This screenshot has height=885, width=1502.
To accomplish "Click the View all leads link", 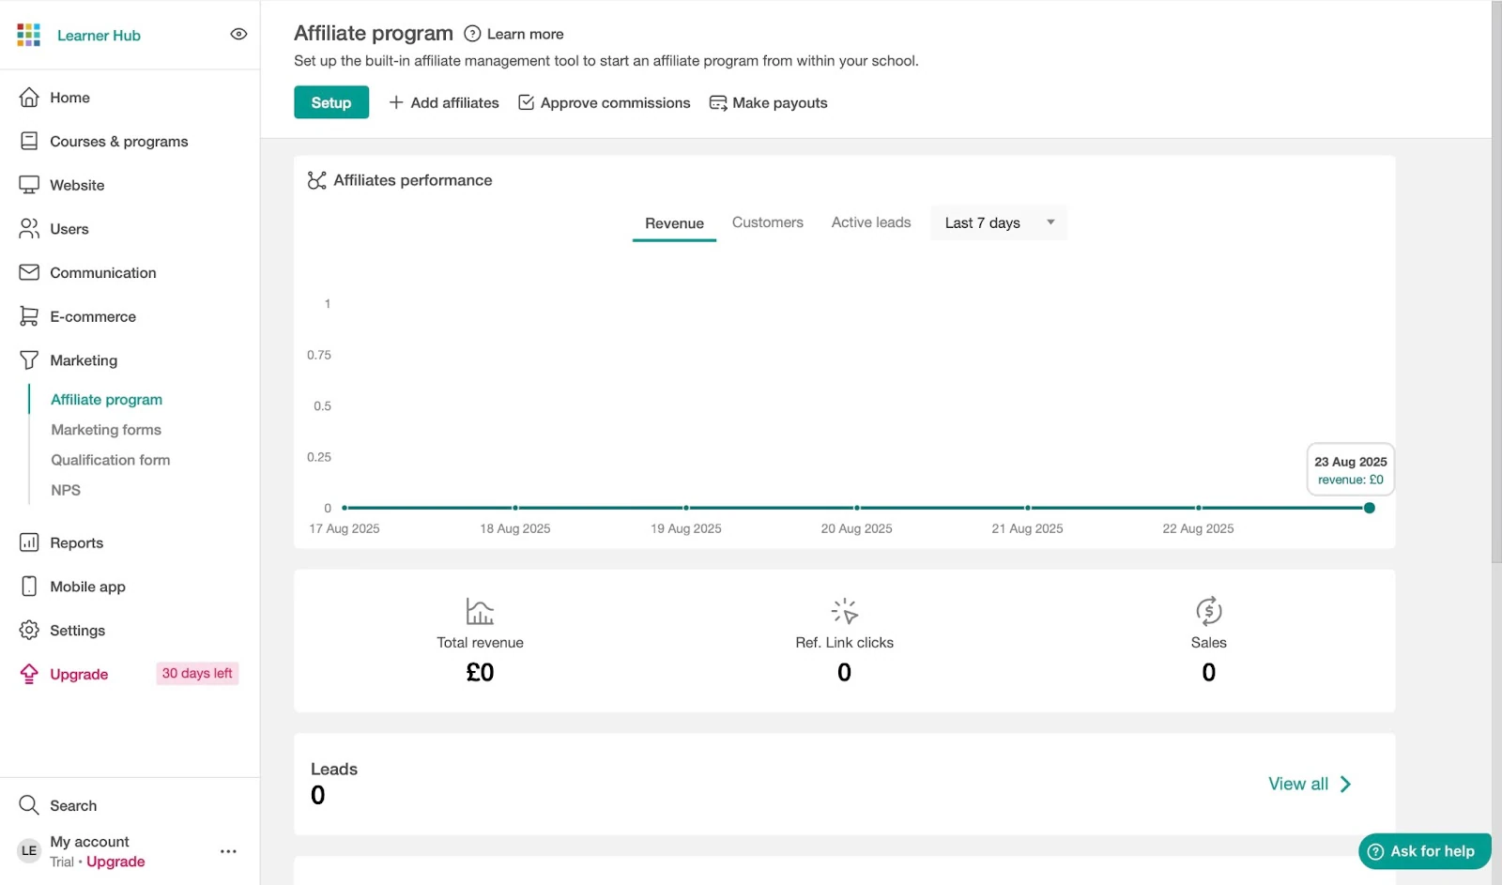I will click(x=1310, y=784).
